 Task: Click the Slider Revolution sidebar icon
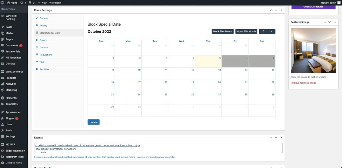pos(3,150)
